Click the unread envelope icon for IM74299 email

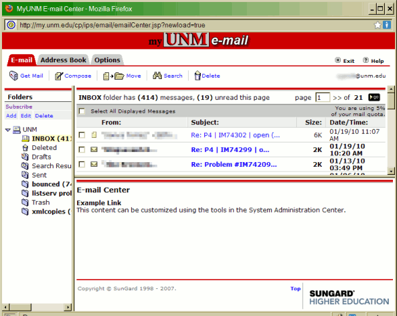point(94,149)
